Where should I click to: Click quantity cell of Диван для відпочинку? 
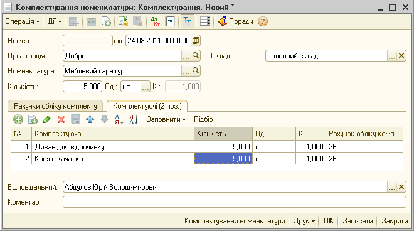223,147
